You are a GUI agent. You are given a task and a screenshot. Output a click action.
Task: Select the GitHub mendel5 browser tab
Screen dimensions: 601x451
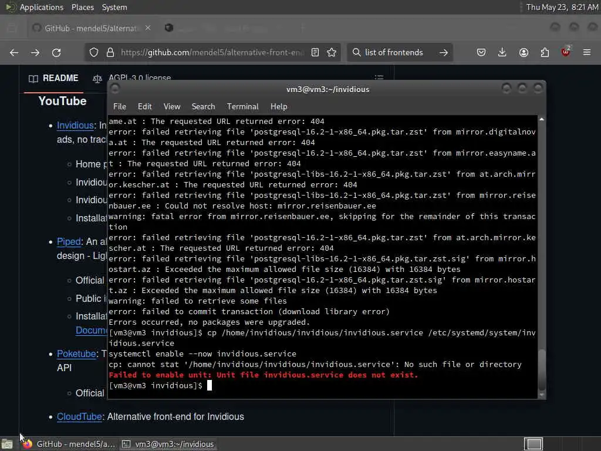90,28
